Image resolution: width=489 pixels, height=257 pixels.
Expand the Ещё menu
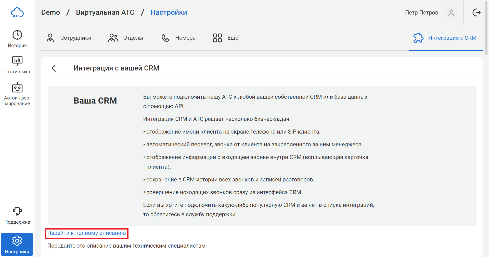pyautogui.click(x=226, y=38)
